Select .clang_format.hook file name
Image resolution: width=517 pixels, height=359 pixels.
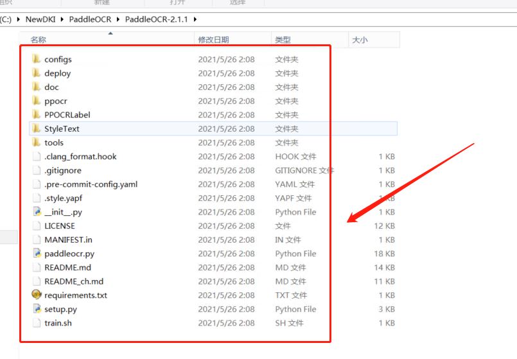click(80, 157)
